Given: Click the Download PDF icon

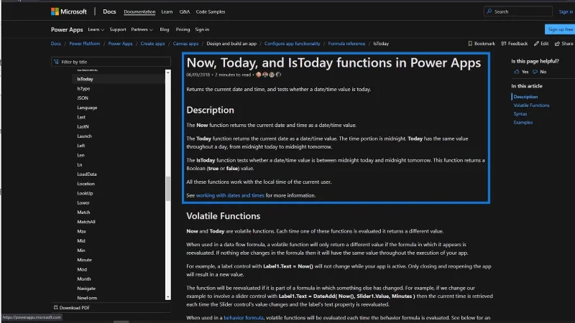Looking at the screenshot, I should tap(56, 307).
